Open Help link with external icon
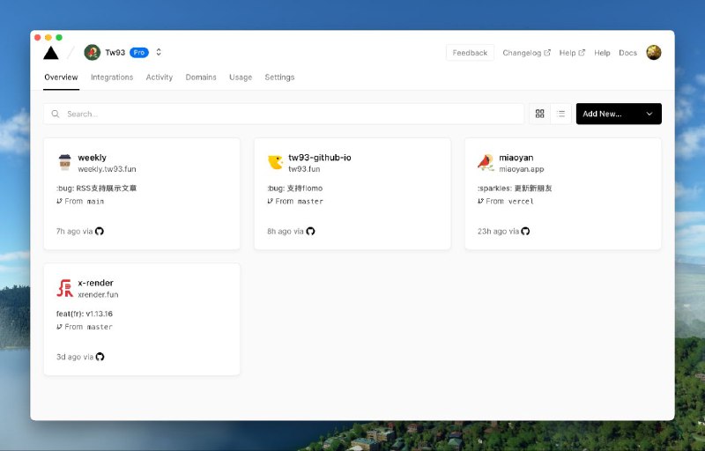Screen dimensions: 705x451 pos(572,53)
